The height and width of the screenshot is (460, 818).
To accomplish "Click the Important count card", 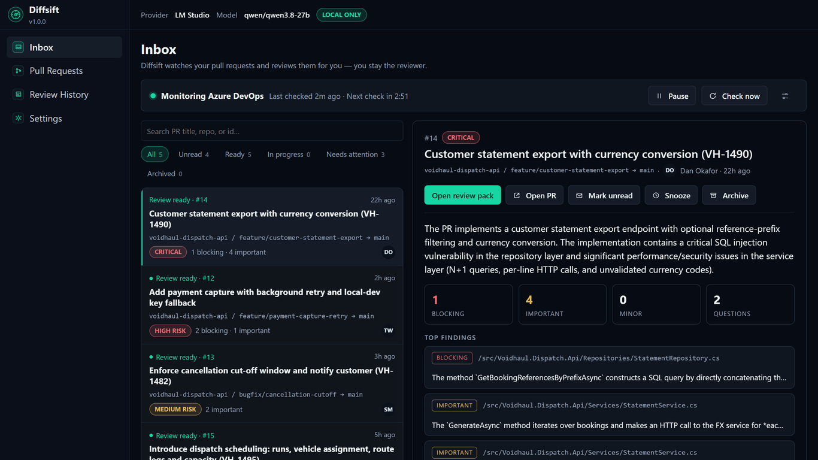I will [x=562, y=304].
